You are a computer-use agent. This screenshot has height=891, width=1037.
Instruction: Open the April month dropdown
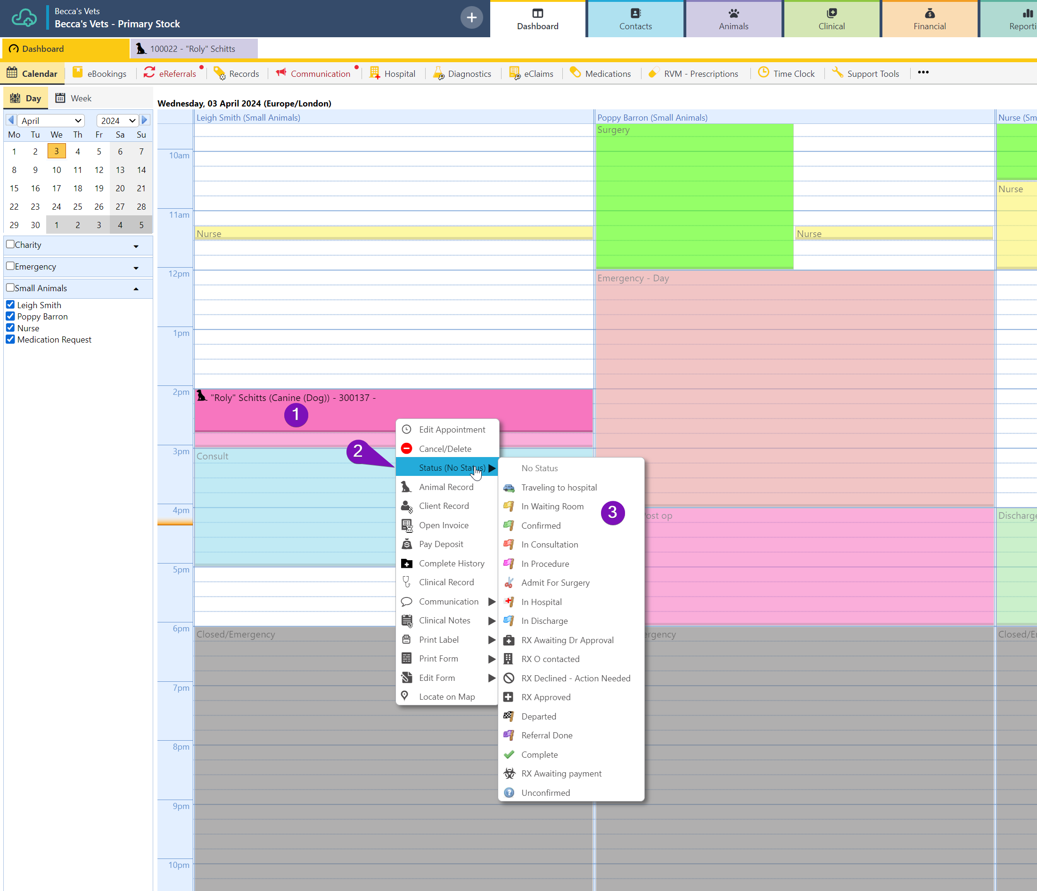tap(50, 121)
